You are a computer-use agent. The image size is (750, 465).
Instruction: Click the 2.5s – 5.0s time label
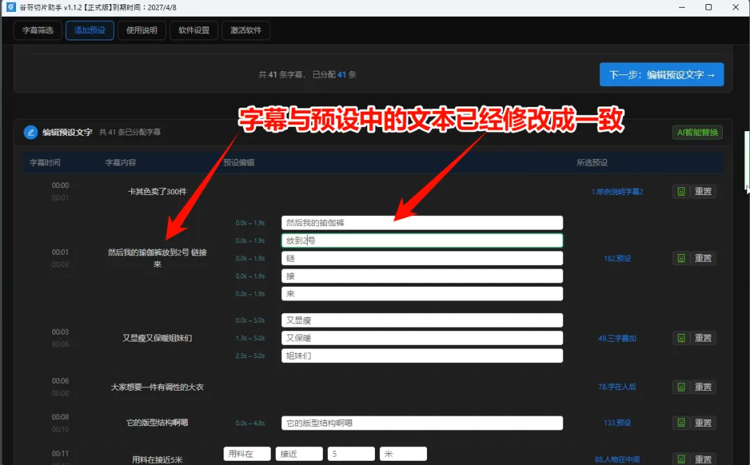pyautogui.click(x=250, y=355)
